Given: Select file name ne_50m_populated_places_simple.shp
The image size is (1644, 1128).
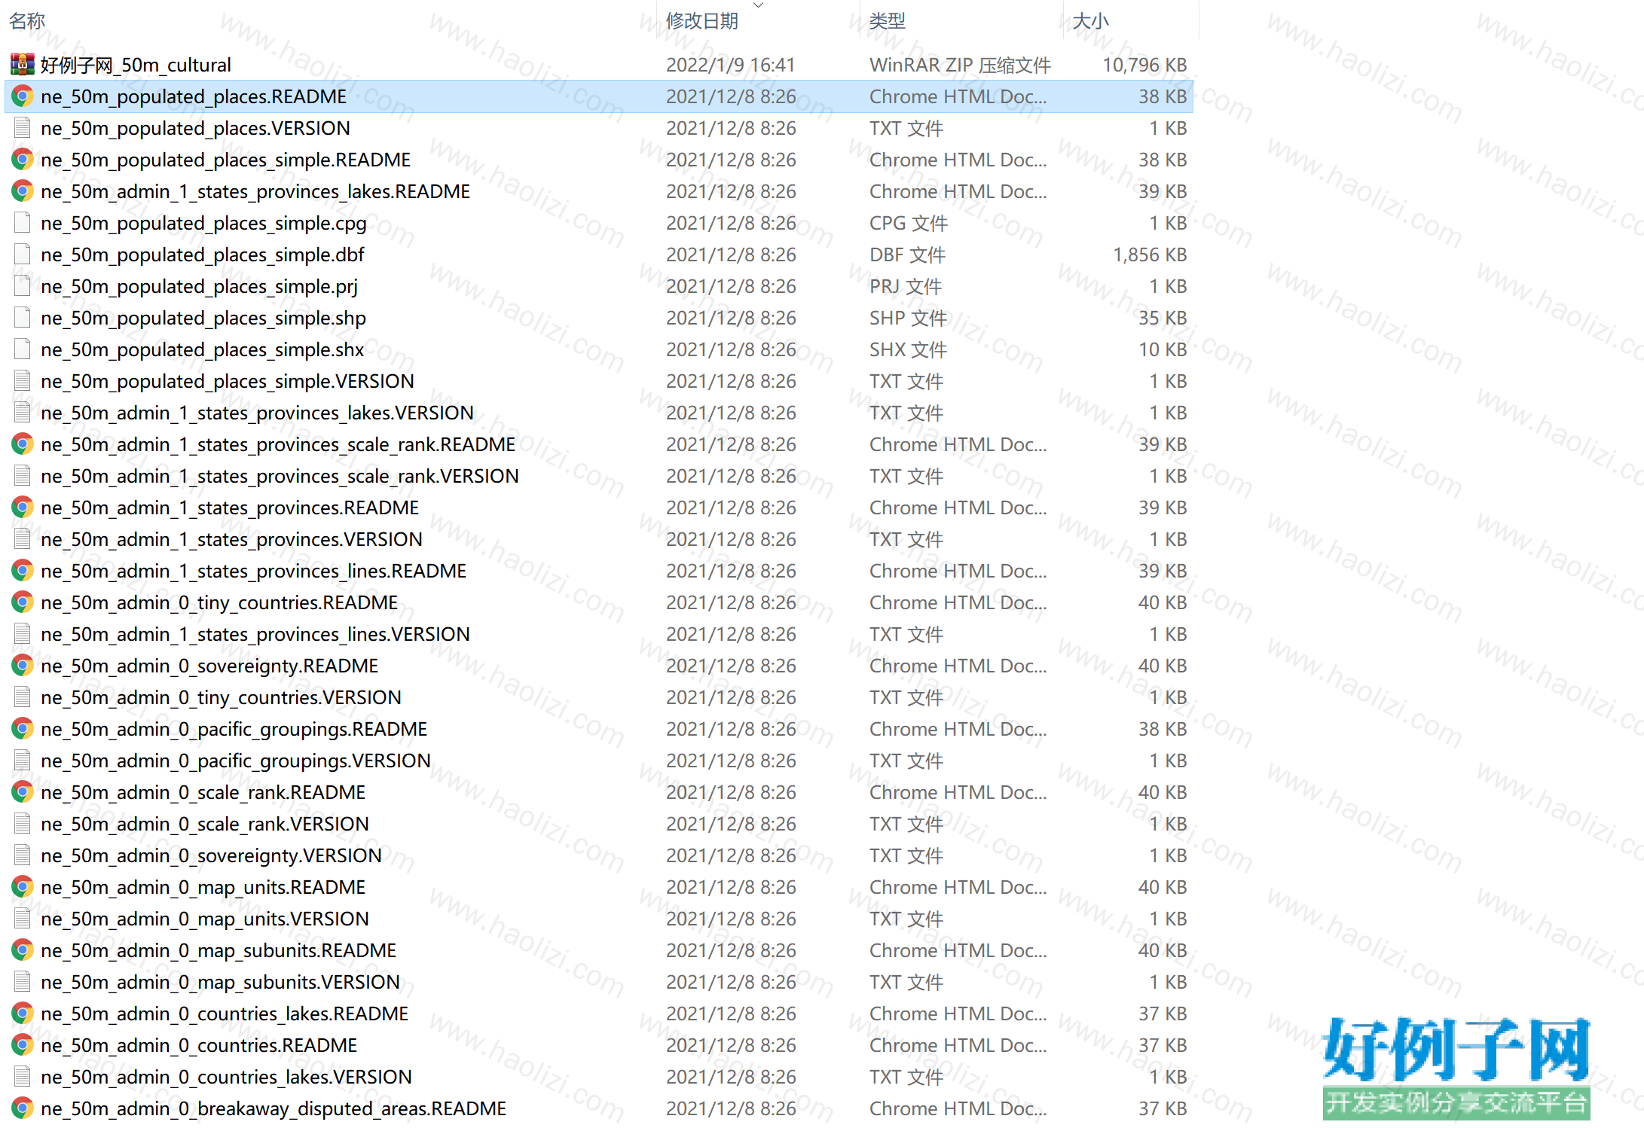Looking at the screenshot, I should [x=203, y=318].
